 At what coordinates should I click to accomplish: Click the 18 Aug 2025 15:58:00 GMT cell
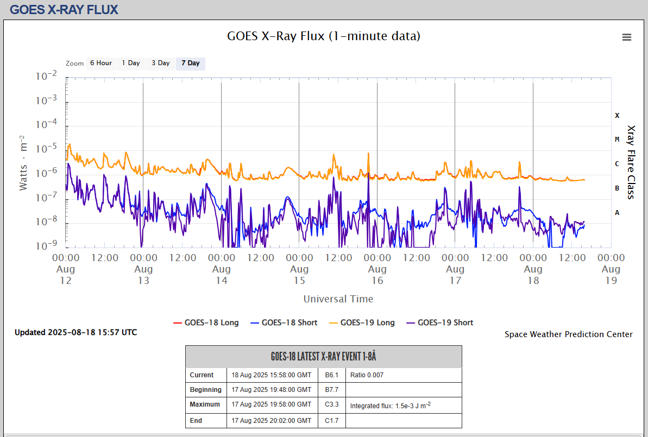click(x=272, y=375)
